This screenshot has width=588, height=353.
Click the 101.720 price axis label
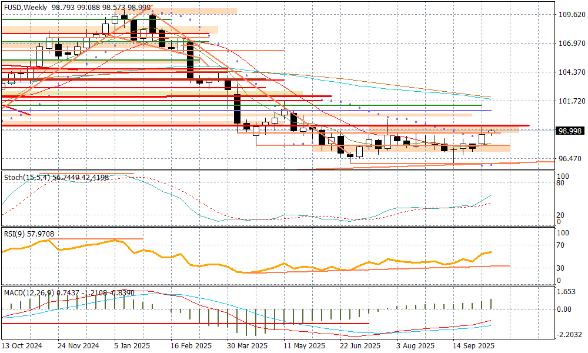569,101
